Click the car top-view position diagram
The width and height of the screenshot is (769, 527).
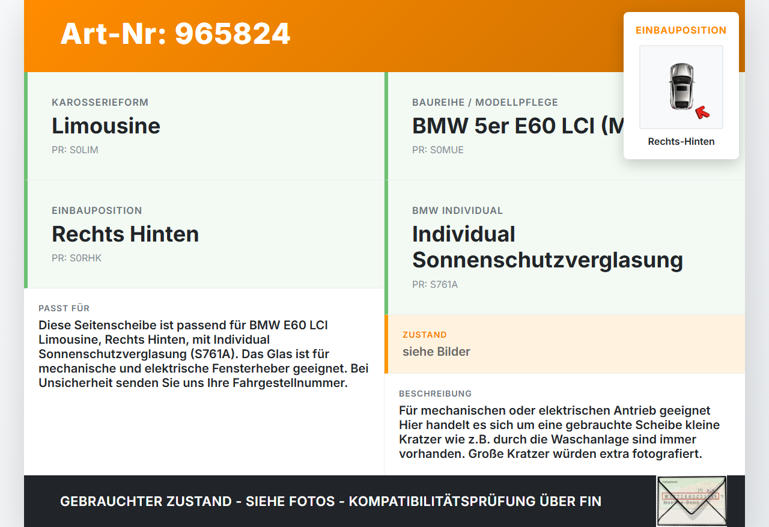point(681,87)
